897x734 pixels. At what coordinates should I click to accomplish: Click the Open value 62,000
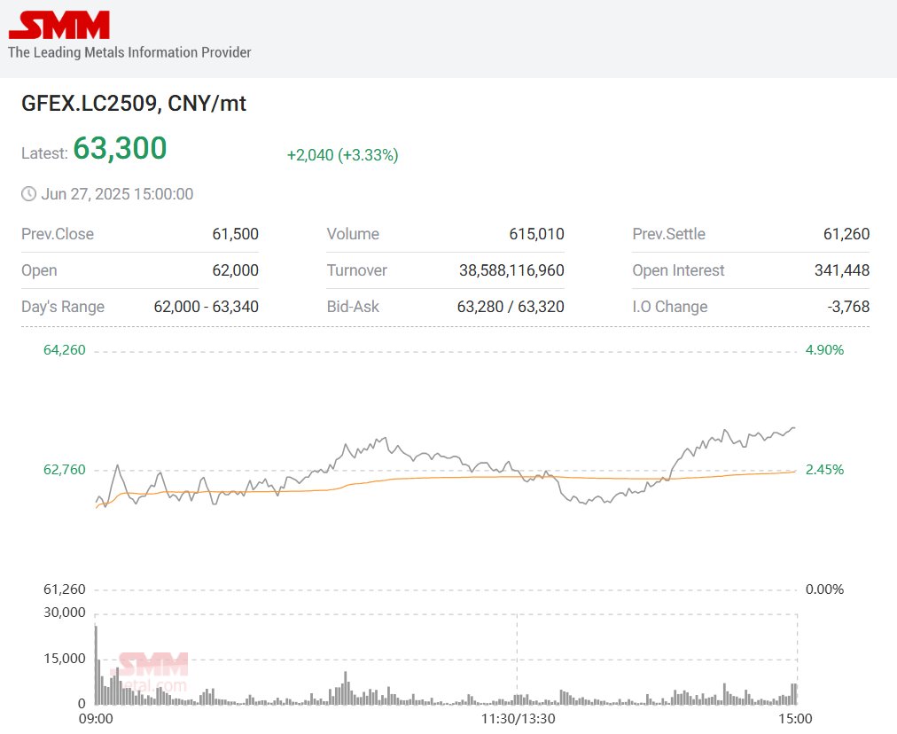point(235,270)
